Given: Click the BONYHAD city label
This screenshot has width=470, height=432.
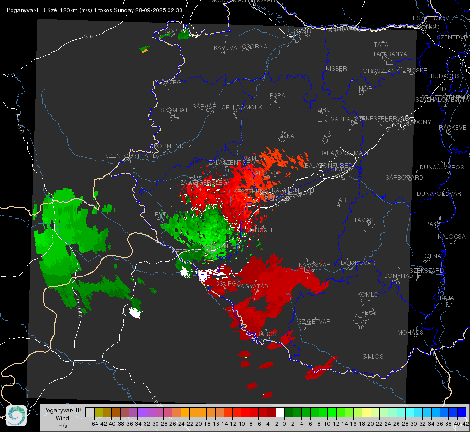Looking at the screenshot, I should [398, 276].
